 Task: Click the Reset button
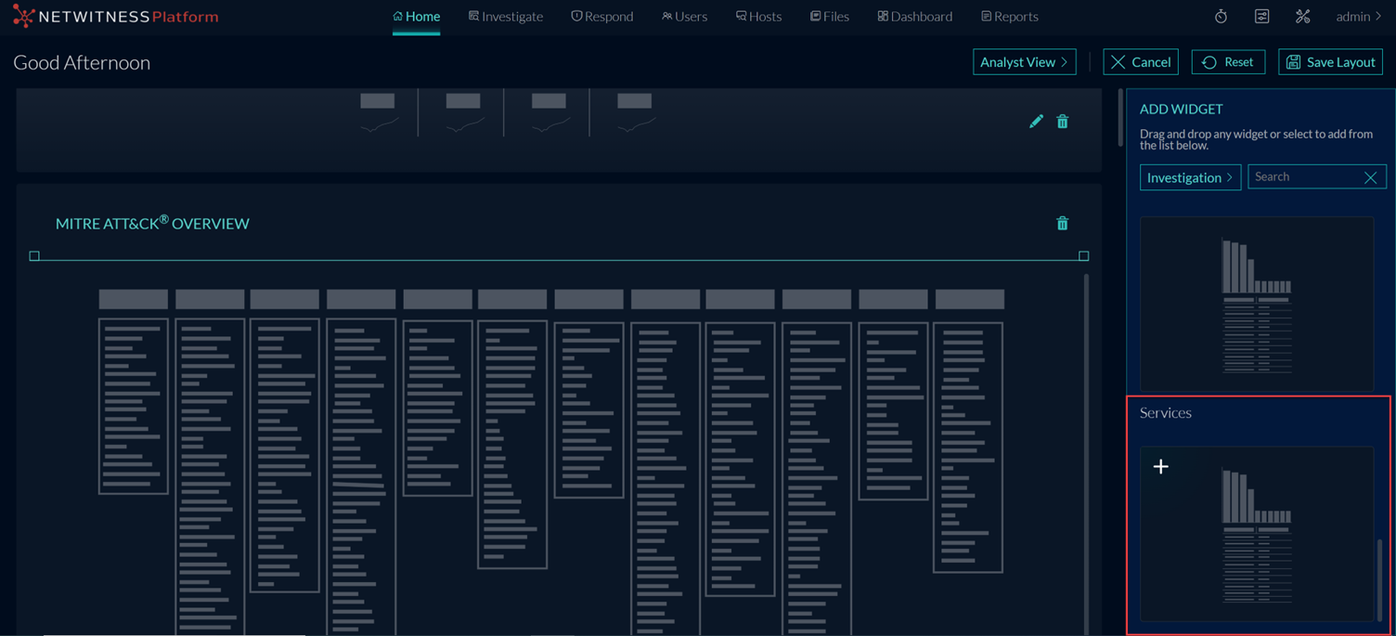(1228, 61)
